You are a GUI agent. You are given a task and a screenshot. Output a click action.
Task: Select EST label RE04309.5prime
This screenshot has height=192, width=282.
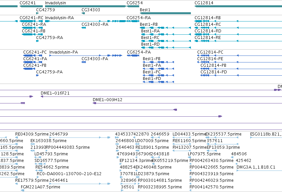click(32, 134)
